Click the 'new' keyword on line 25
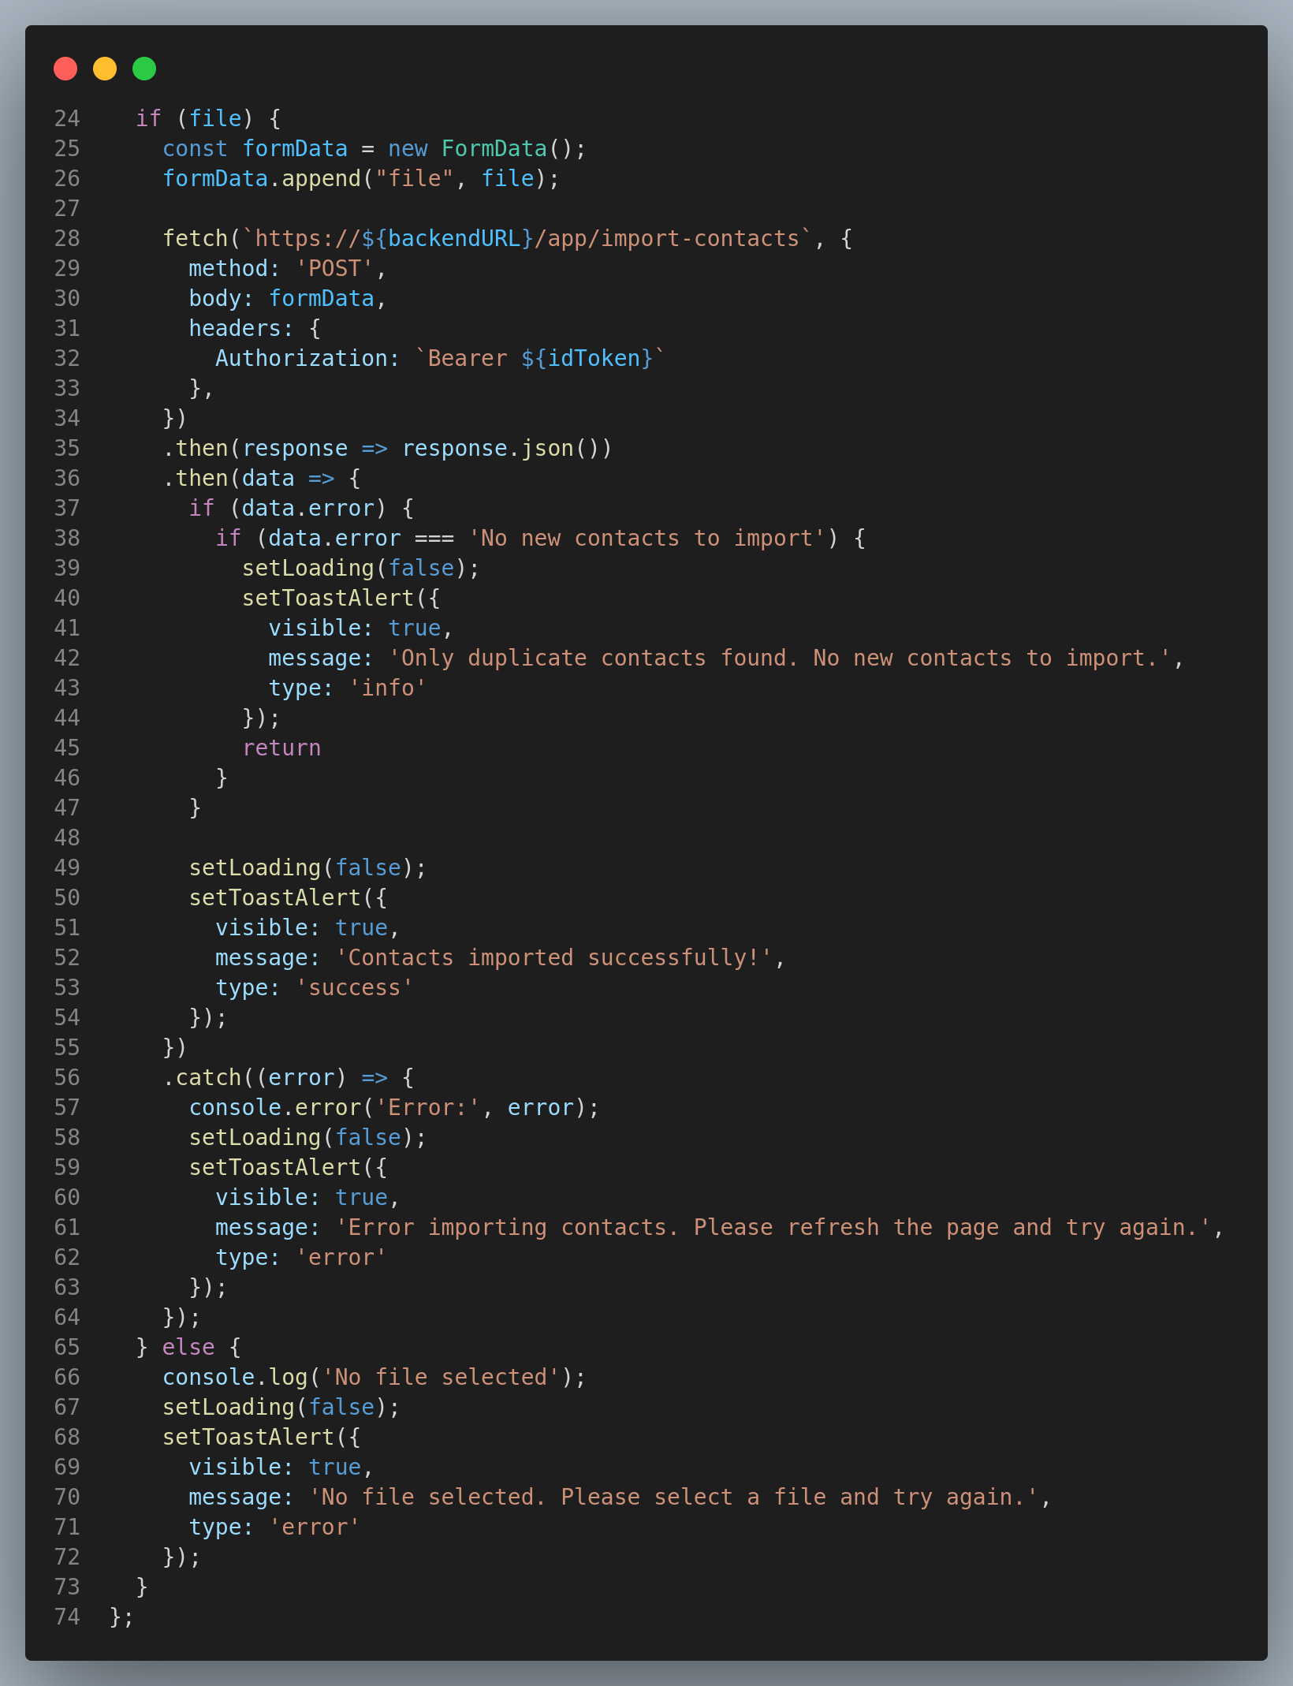This screenshot has height=1686, width=1293. coord(408,148)
